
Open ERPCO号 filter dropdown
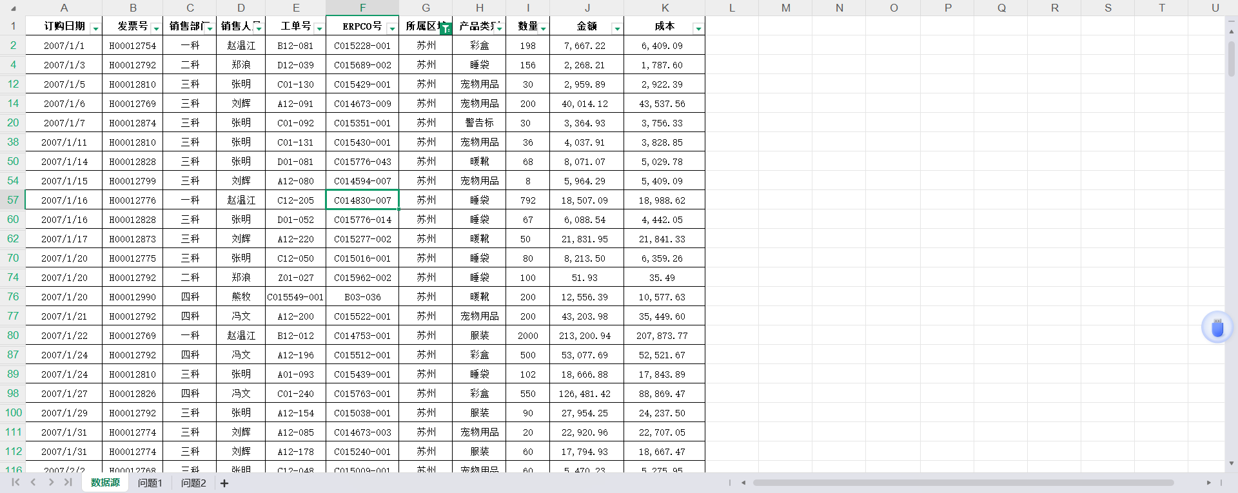pyautogui.click(x=392, y=28)
